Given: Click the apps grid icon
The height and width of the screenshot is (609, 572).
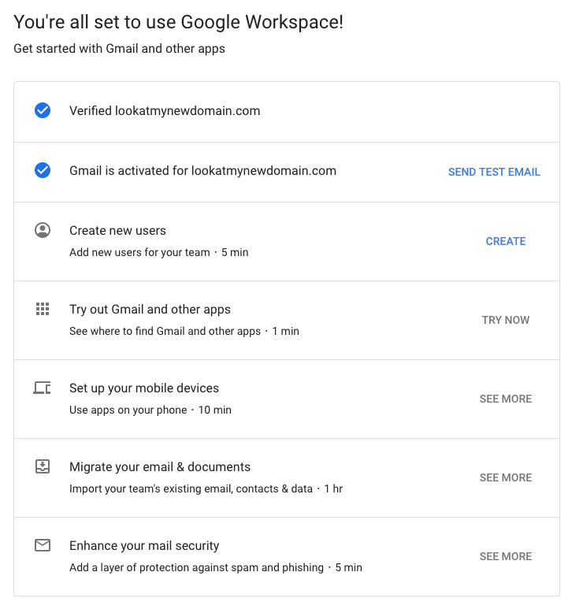Looking at the screenshot, I should 43,309.
